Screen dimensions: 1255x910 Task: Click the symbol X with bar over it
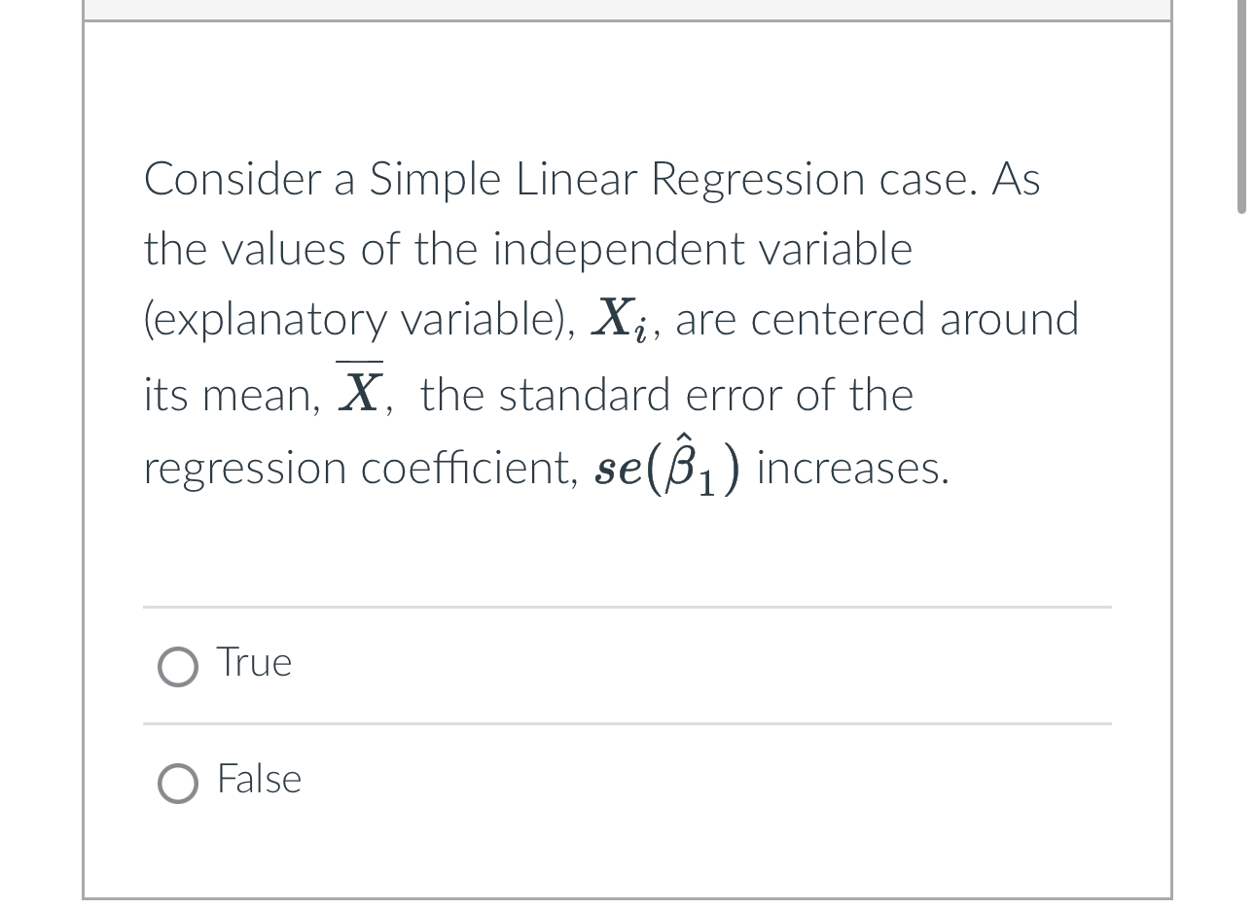(x=358, y=389)
